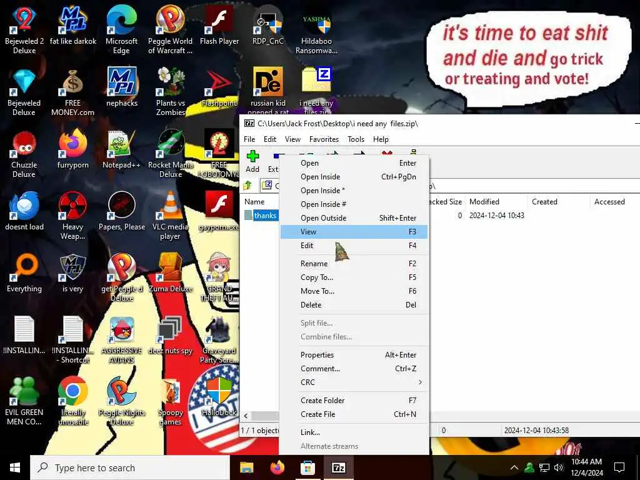Open the notification center icon
This screenshot has width=640, height=480.
point(619,467)
